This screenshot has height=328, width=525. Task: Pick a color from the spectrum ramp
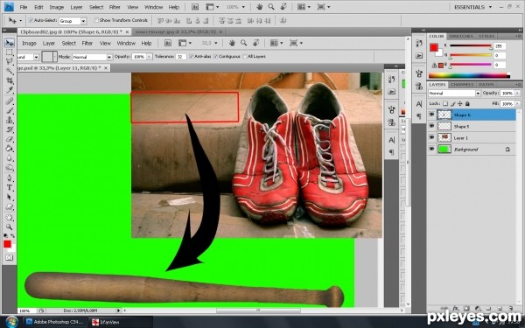coord(469,75)
